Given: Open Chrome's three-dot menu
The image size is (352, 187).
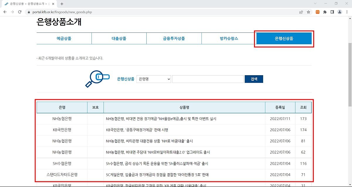Looking at the screenshot, I should (347, 12).
